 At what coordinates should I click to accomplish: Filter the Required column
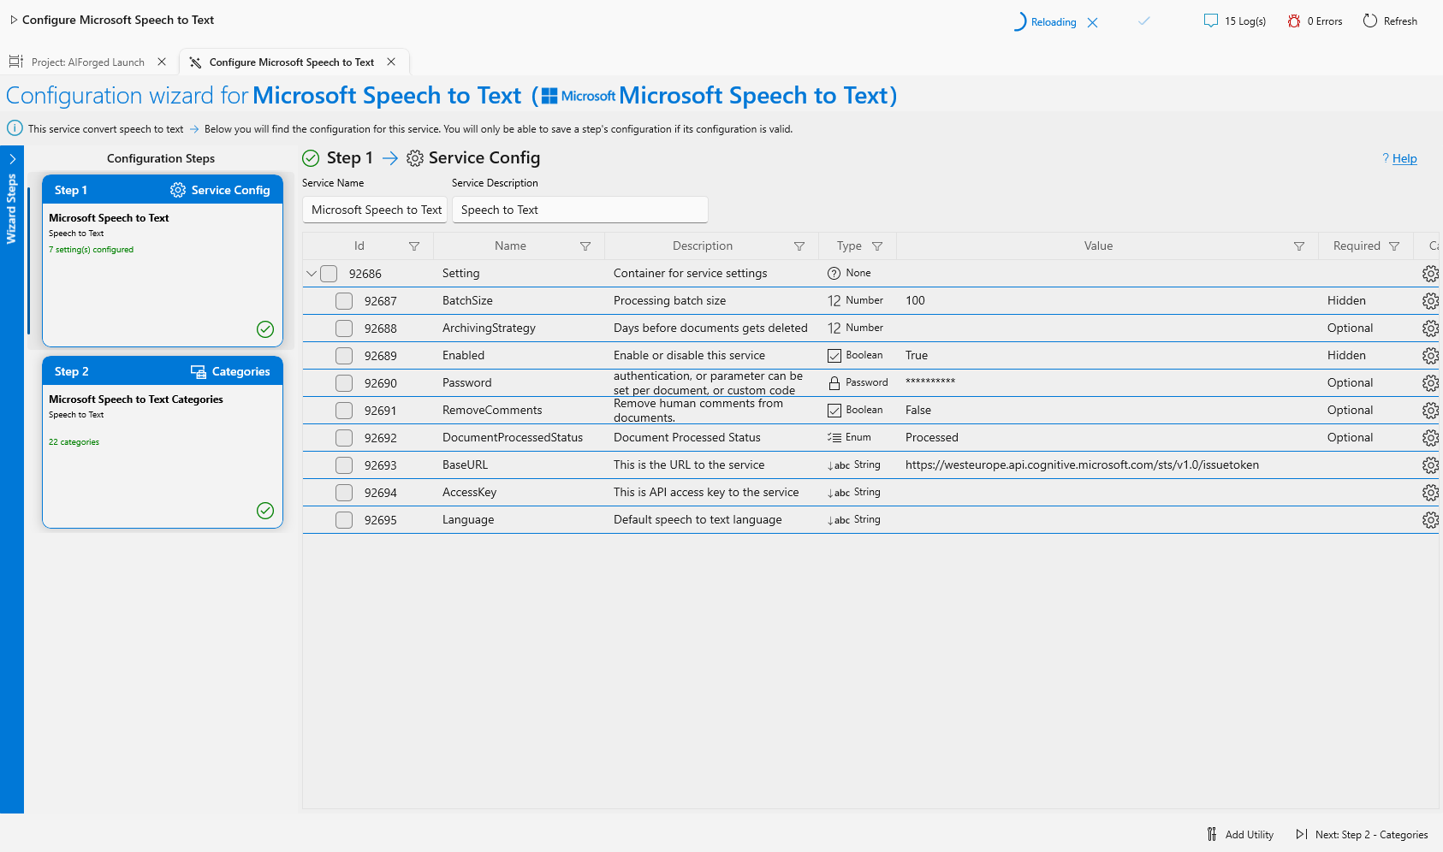pyautogui.click(x=1394, y=246)
